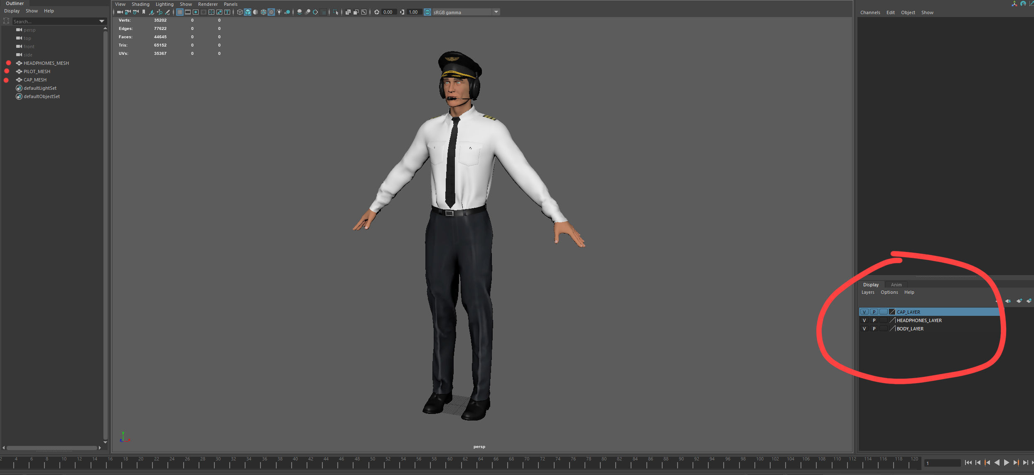Select the BODY_LAYER layer name
Screen dimensions: 1034x475
[910, 329]
